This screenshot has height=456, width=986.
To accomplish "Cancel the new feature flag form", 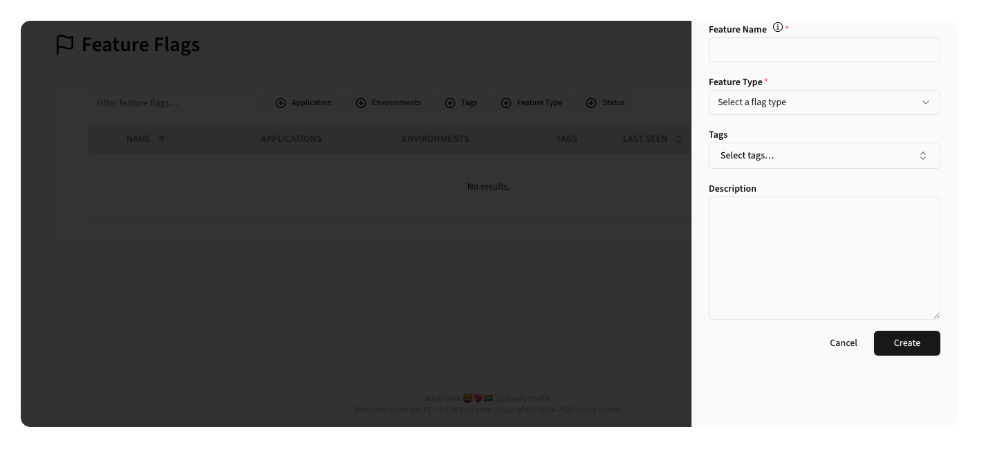I will point(843,343).
